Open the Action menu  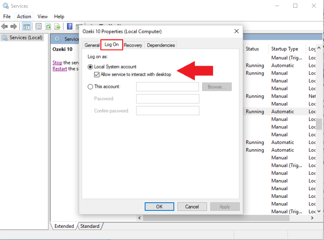pos(24,17)
